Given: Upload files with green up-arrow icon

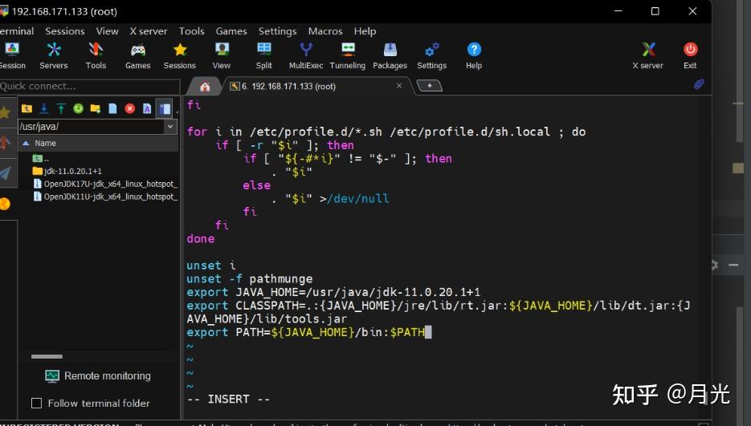Looking at the screenshot, I should pos(61,108).
